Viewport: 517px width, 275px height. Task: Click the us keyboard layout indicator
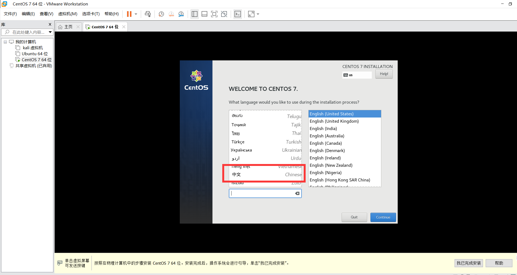(x=357, y=75)
